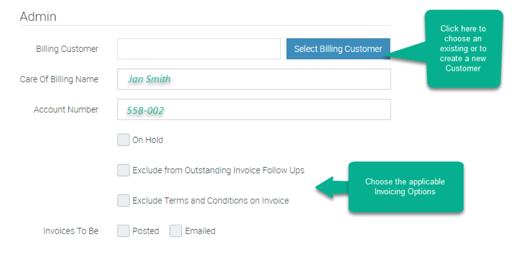The image size is (527, 265).
Task: Click the Care Of Billing Name label
Action: click(x=59, y=79)
